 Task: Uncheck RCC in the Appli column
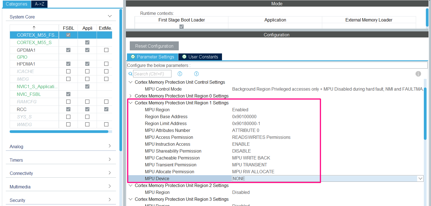tap(87, 109)
